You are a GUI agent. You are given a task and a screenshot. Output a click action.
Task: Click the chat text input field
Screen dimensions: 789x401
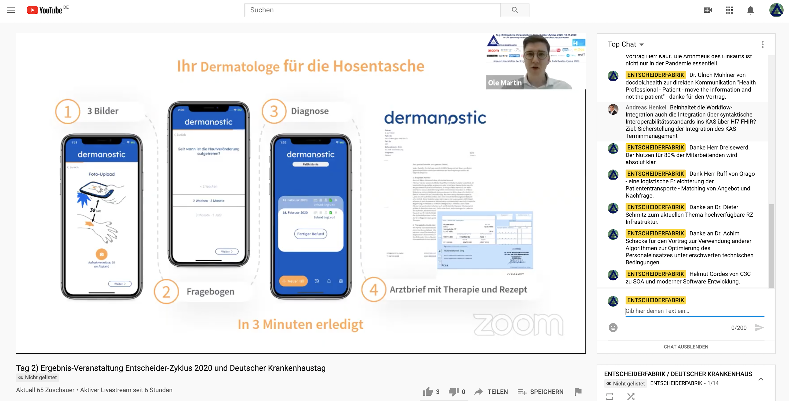pos(694,311)
